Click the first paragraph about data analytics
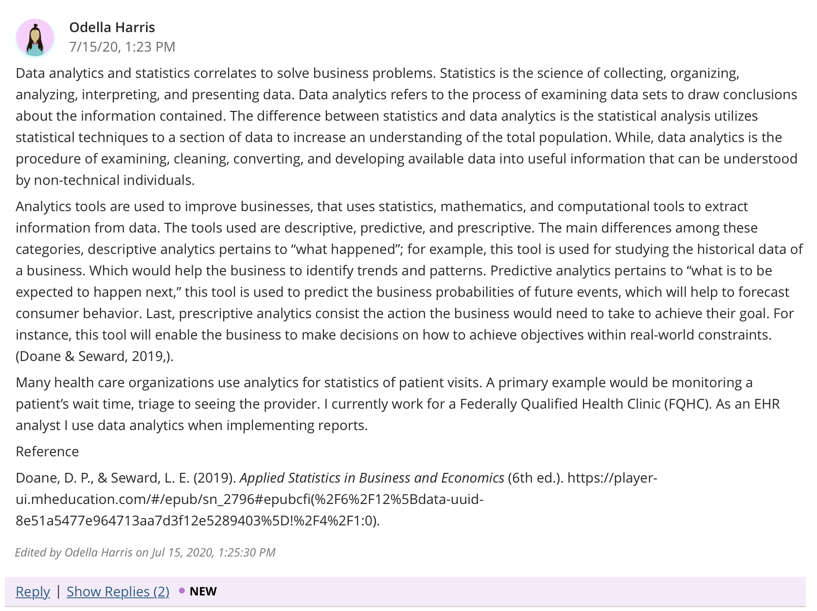Image resolution: width=817 pixels, height=611 pixels. (x=407, y=126)
